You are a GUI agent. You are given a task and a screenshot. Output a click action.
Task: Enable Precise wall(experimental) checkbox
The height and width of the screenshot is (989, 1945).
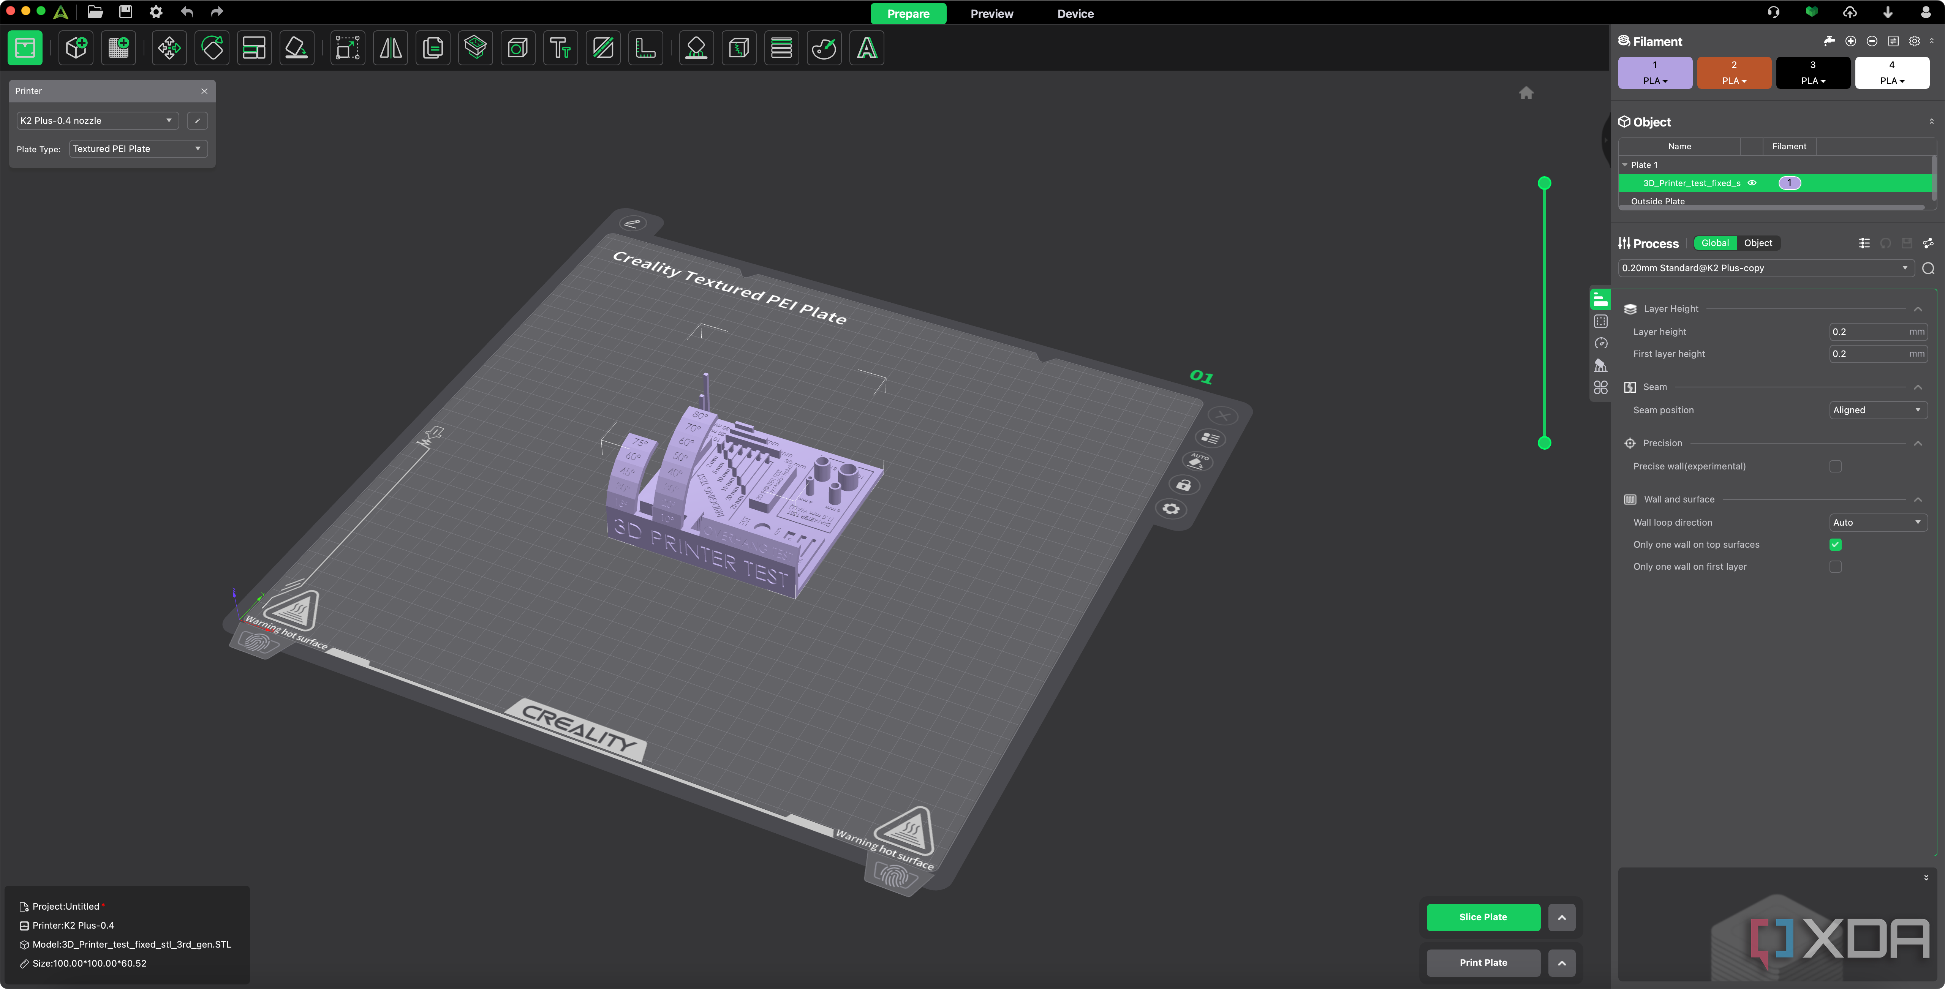[1835, 466]
